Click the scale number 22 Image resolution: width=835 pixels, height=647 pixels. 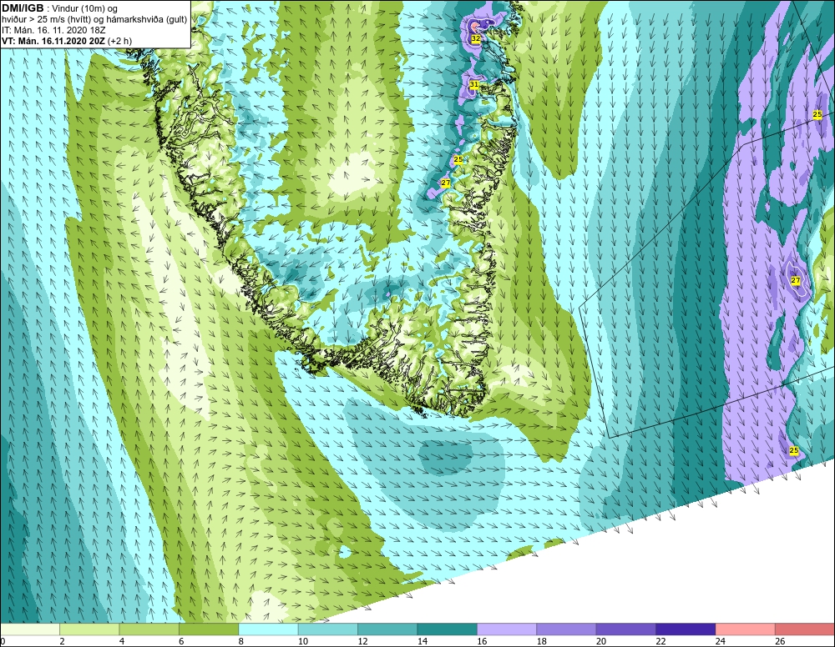click(660, 641)
